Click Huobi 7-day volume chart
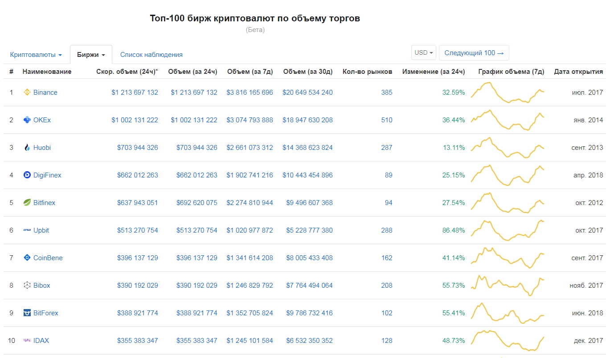 click(508, 148)
